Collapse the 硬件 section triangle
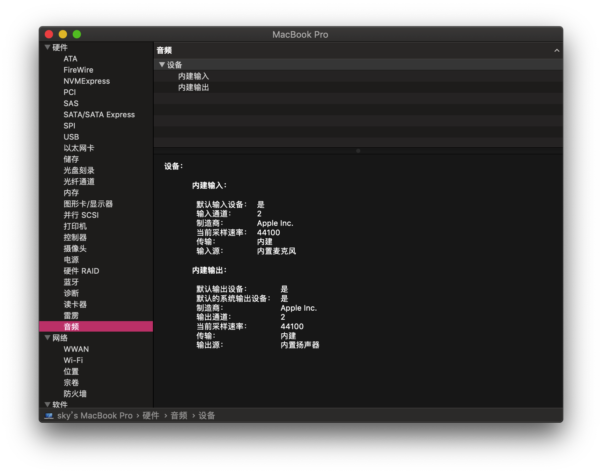The height and width of the screenshot is (474, 602). tap(47, 47)
